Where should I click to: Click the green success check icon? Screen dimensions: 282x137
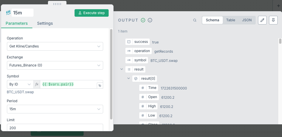tap(143, 20)
